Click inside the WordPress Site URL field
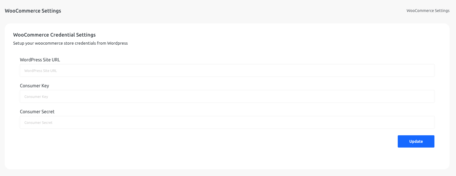The image size is (456, 176). (x=227, y=70)
